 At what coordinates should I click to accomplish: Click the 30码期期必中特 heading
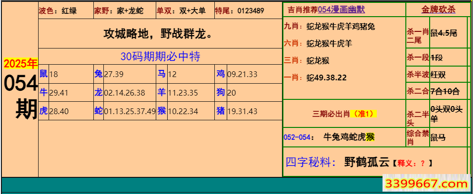point(160,56)
